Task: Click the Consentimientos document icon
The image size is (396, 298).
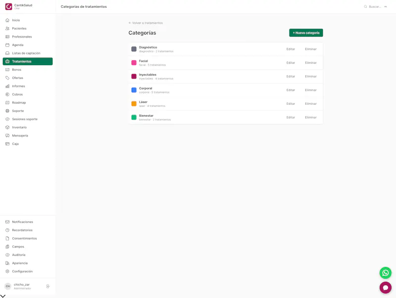Action: 7,239
